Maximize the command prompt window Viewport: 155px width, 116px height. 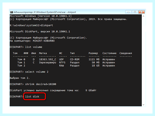tap(135, 12)
